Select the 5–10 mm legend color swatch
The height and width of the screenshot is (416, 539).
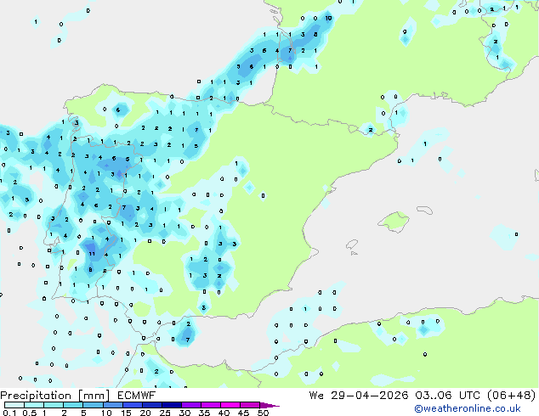93,405
